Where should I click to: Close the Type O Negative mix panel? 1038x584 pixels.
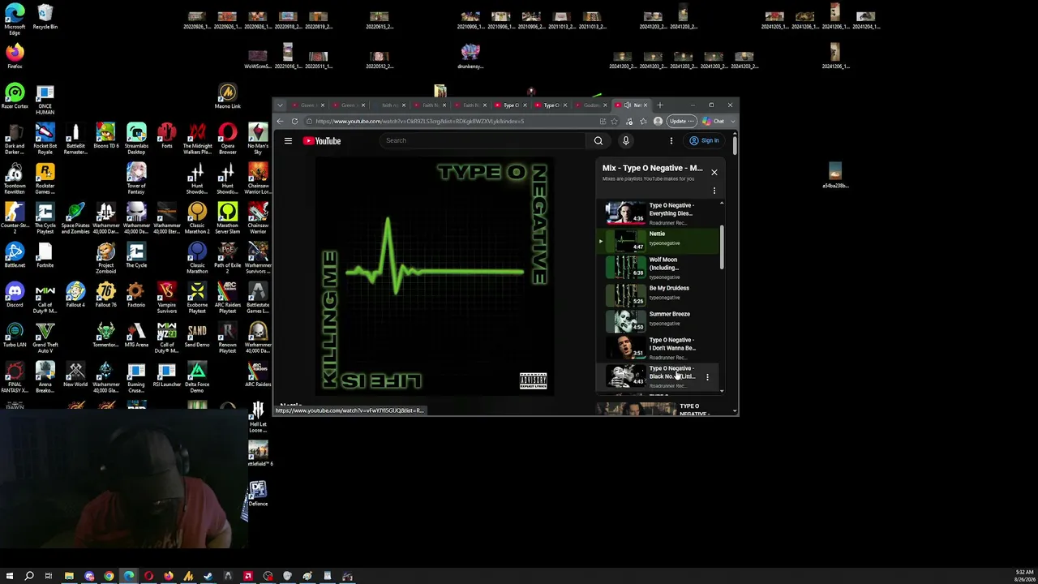click(x=714, y=172)
